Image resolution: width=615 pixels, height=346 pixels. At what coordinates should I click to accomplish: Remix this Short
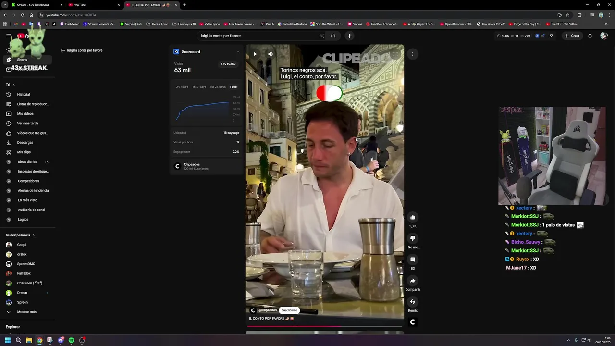413,302
